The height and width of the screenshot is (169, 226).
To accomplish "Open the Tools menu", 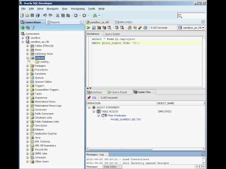I will point(91,8).
